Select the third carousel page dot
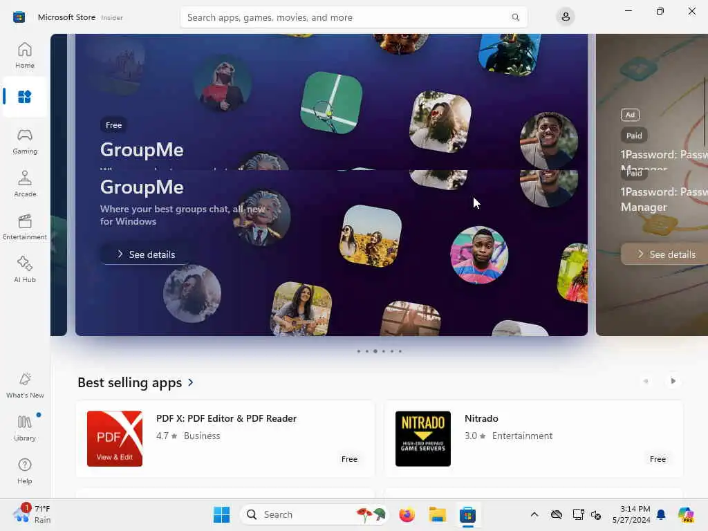708x531 pixels. pyautogui.click(x=375, y=351)
